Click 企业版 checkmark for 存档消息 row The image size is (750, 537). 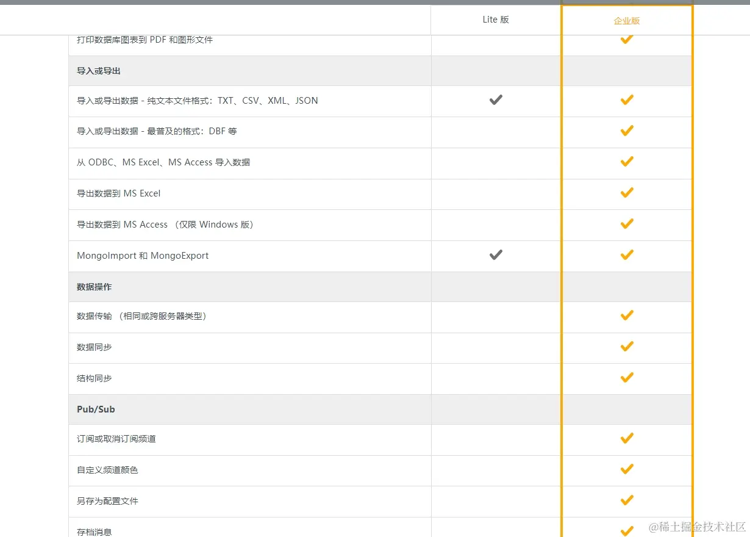pos(627,531)
